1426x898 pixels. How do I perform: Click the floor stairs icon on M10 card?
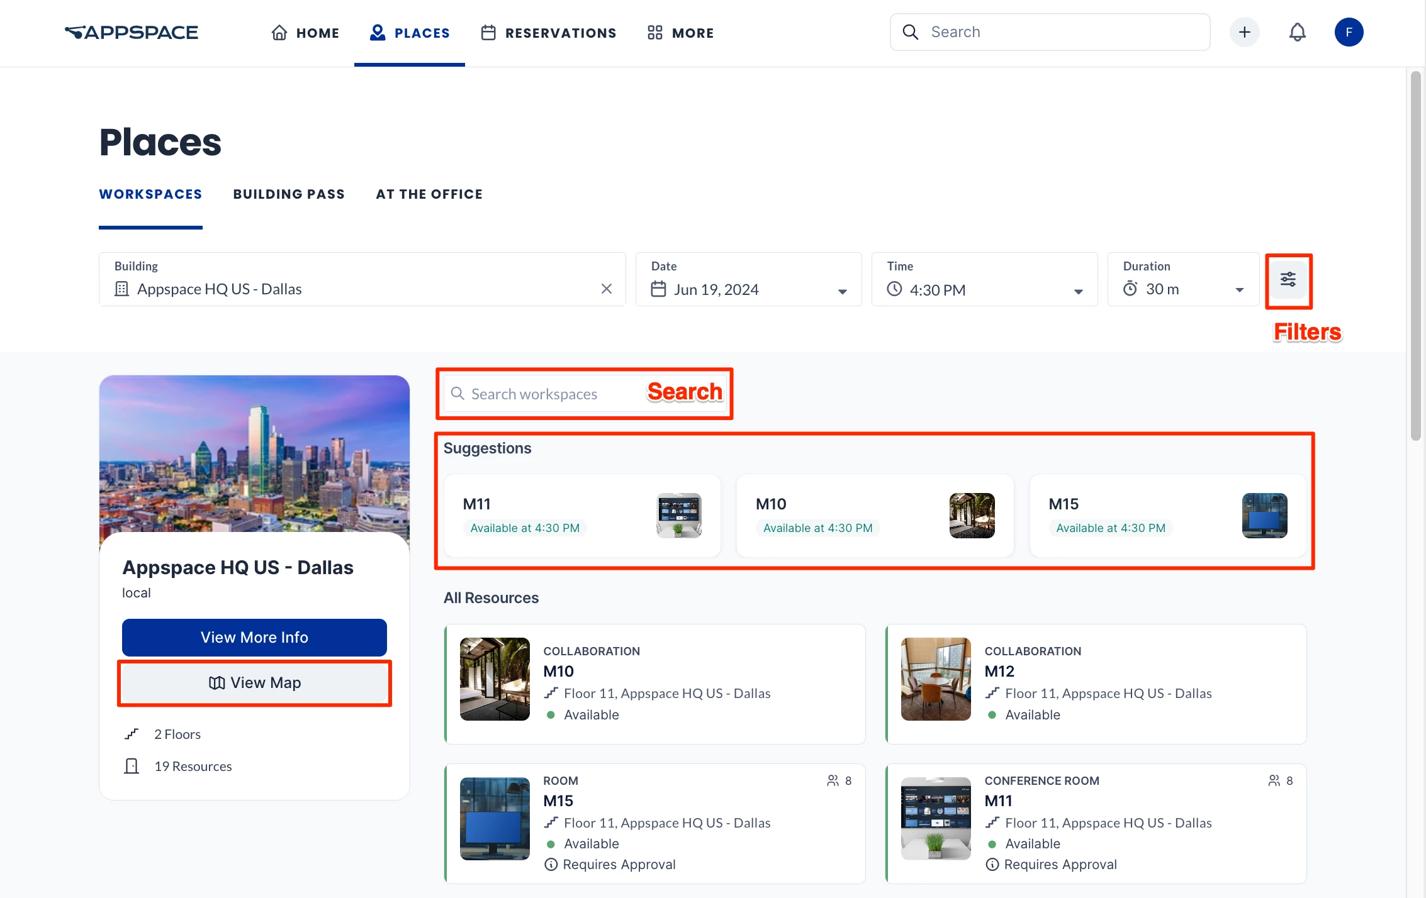pyautogui.click(x=551, y=693)
